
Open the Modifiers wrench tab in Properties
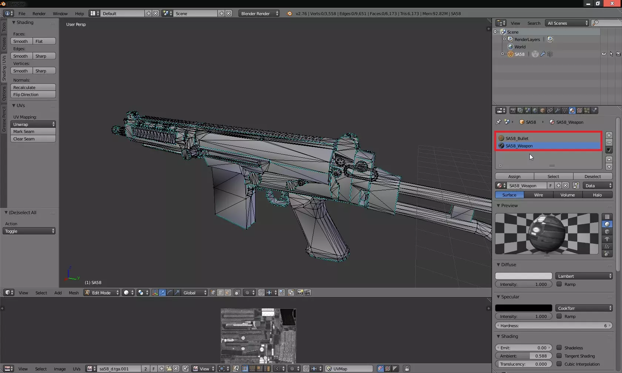(557, 110)
